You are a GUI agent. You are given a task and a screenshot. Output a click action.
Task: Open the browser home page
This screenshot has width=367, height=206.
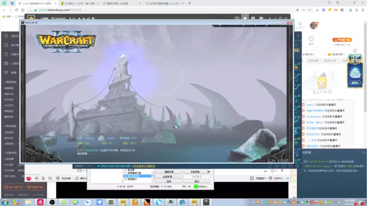click(x=22, y=10)
